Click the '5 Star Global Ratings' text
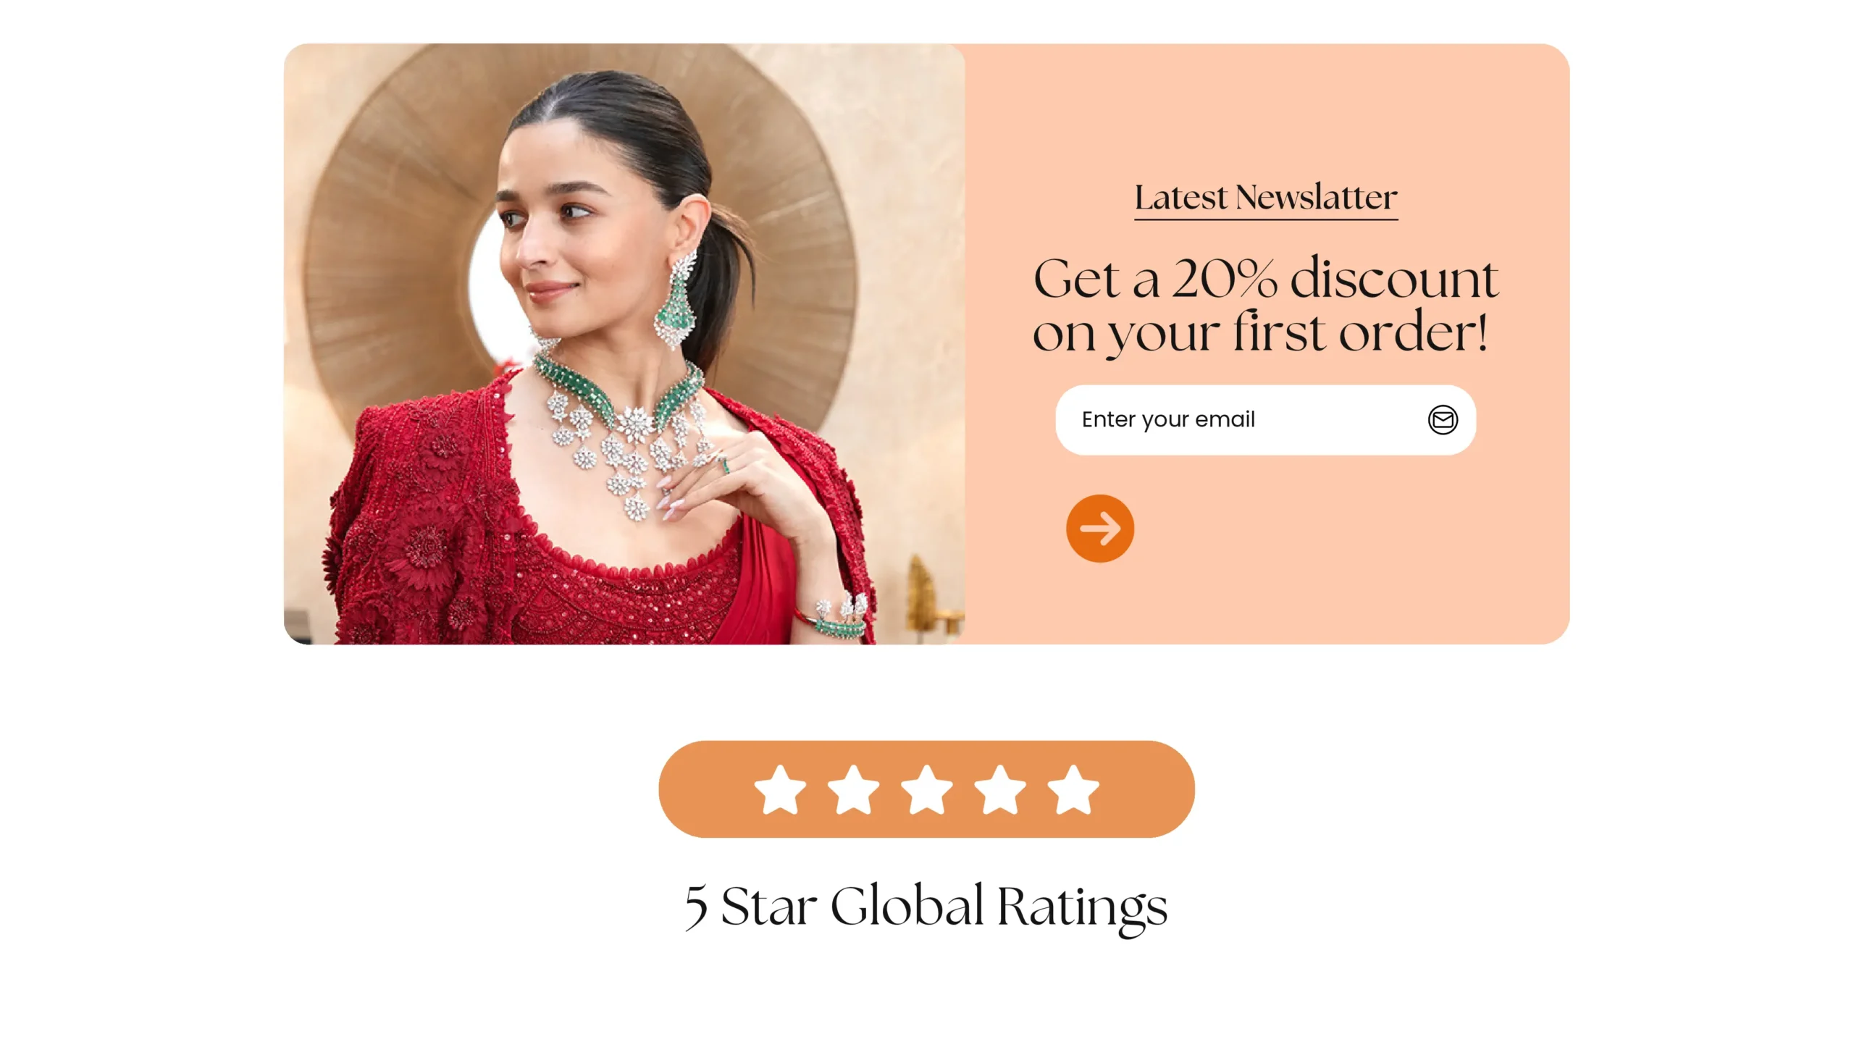Image resolution: width=1854 pixels, height=1042 pixels. coord(926,906)
